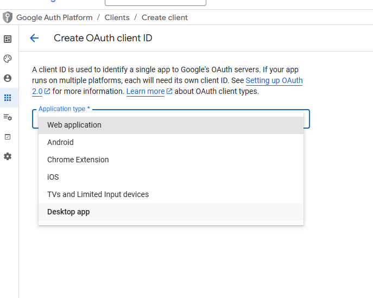Click the Google Auth Platform shield icon
373x298 pixels.
point(8,17)
